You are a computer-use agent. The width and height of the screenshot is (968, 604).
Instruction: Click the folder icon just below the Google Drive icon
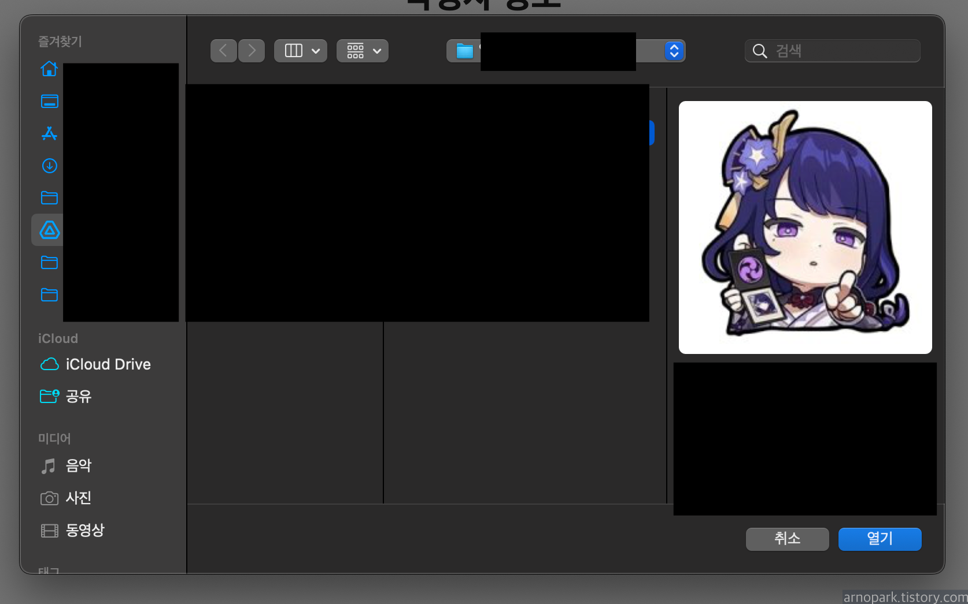tap(49, 263)
